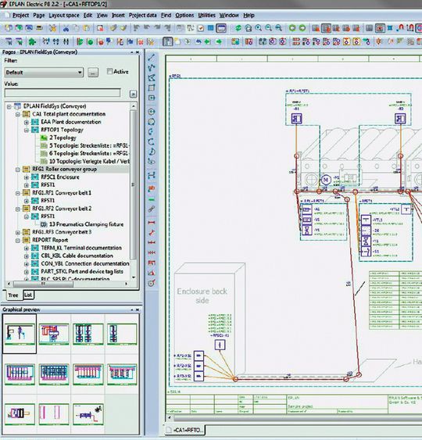Expand the RFSC1 Enclosure node
Screen dimensions: 422x440
click(x=27, y=177)
